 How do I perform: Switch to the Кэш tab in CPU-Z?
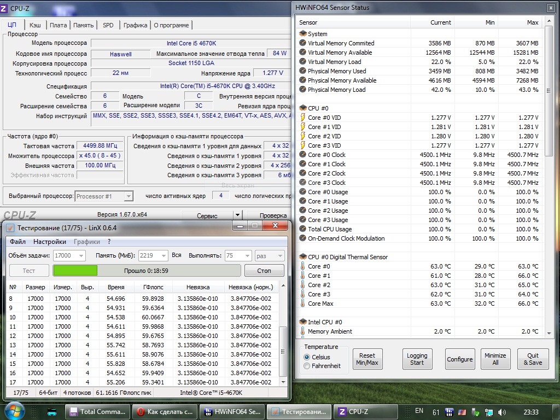(35, 25)
